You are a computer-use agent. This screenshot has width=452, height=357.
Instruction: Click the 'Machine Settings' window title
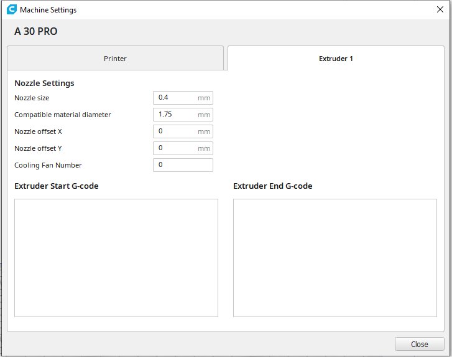coord(48,10)
